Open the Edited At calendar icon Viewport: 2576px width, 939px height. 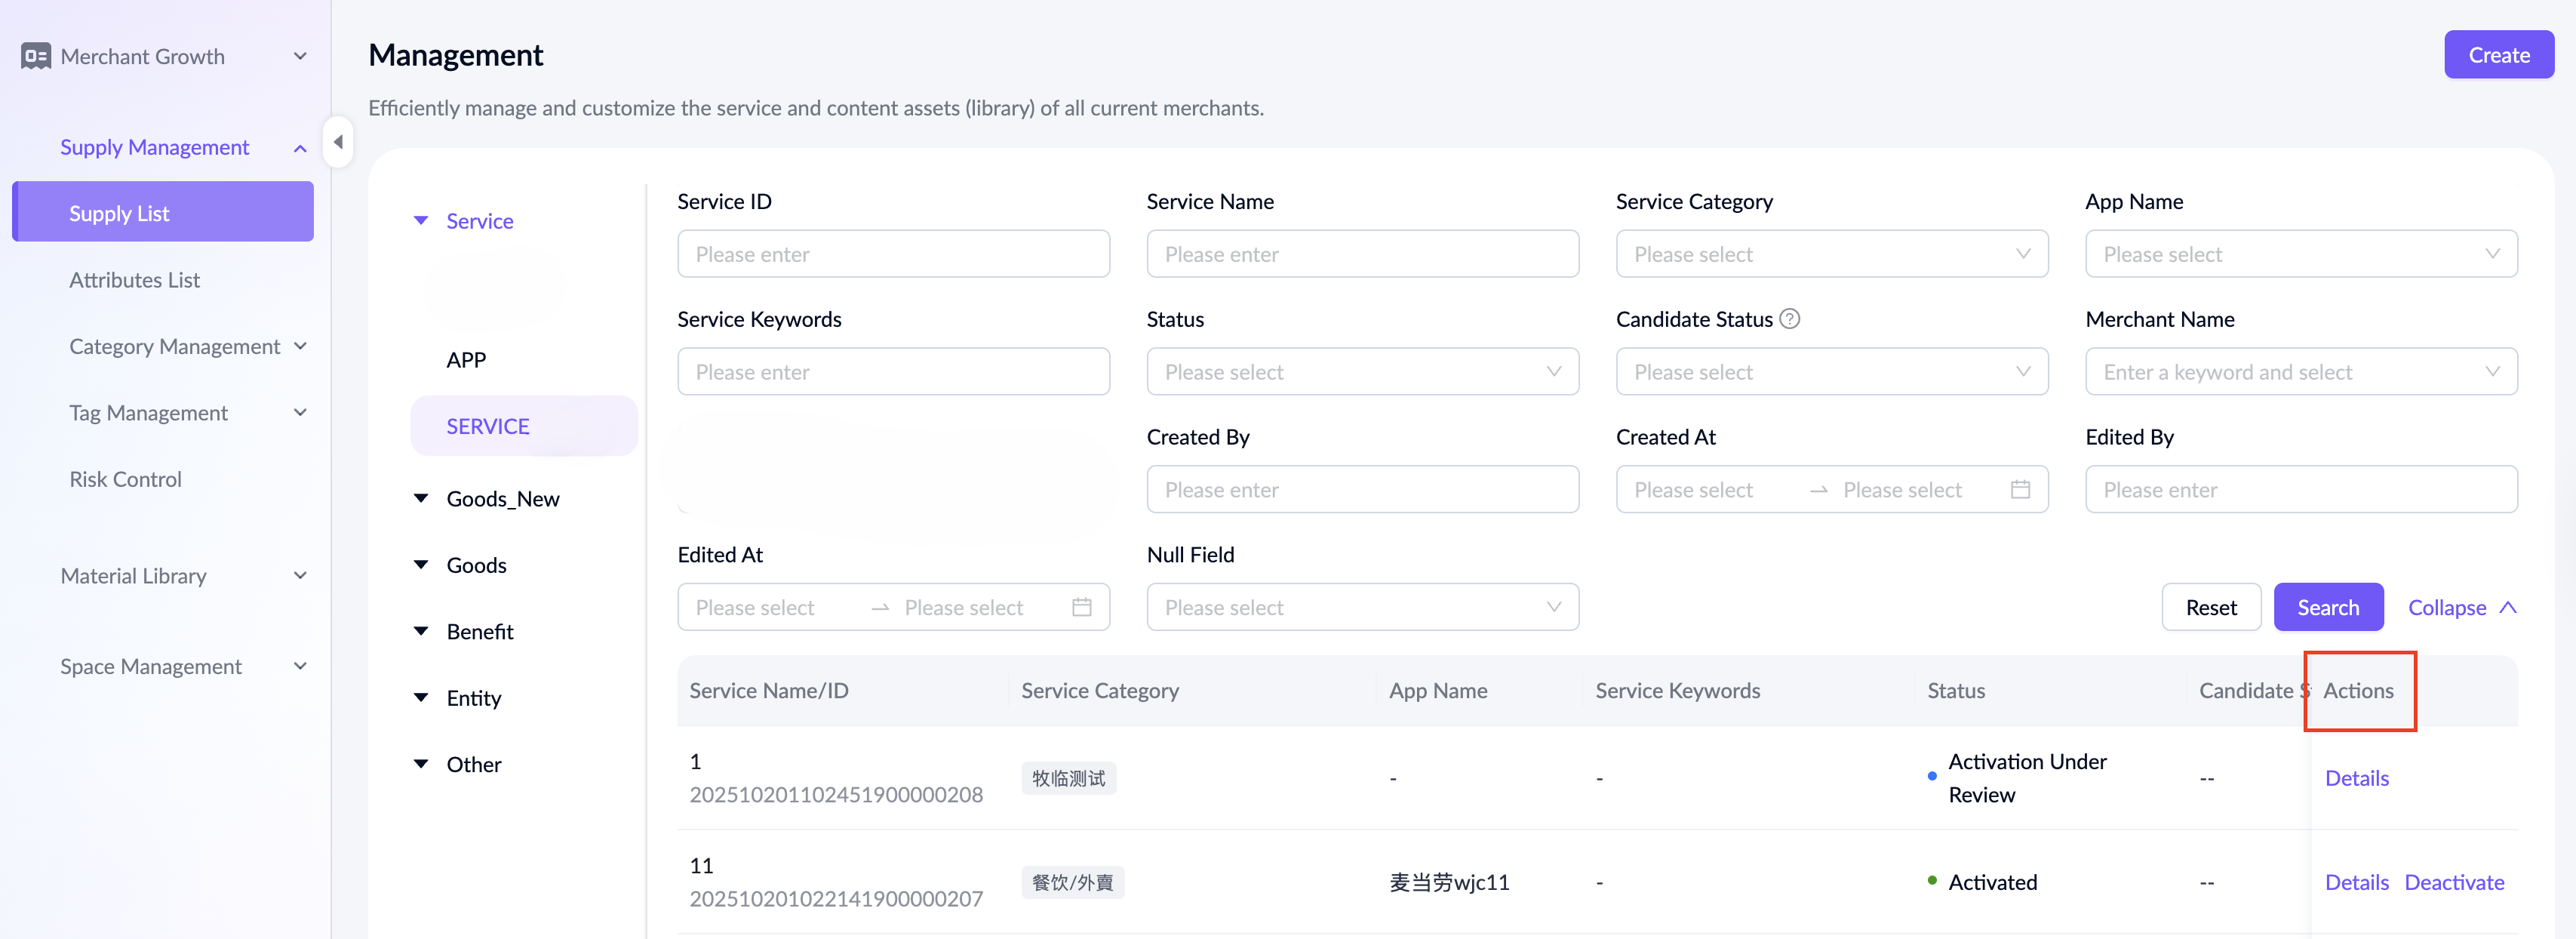[1081, 608]
